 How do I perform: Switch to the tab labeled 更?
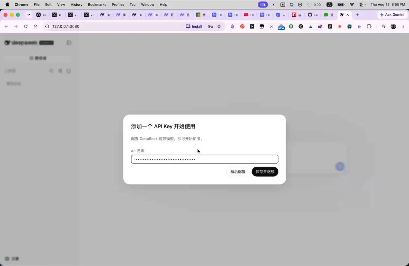click(169, 15)
